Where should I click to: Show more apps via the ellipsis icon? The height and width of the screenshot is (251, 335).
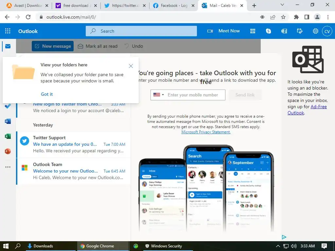click(x=8, y=167)
